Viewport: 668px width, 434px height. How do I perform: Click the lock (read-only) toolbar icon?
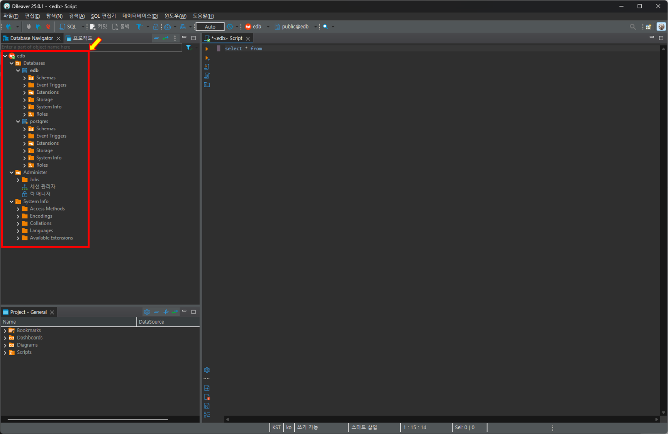click(156, 27)
